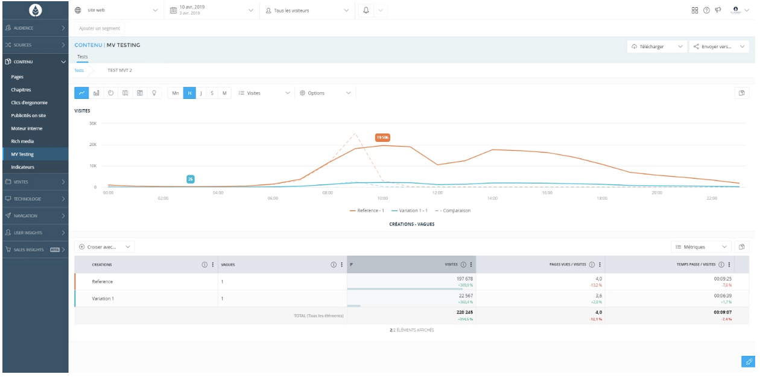Open the apps grid icon
Image resolution: width=760 pixels, height=380 pixels.
pos(694,10)
